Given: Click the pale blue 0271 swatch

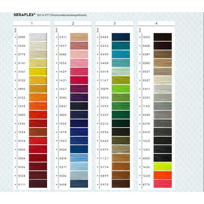Looking at the screenshot, I should (x=79, y=167).
